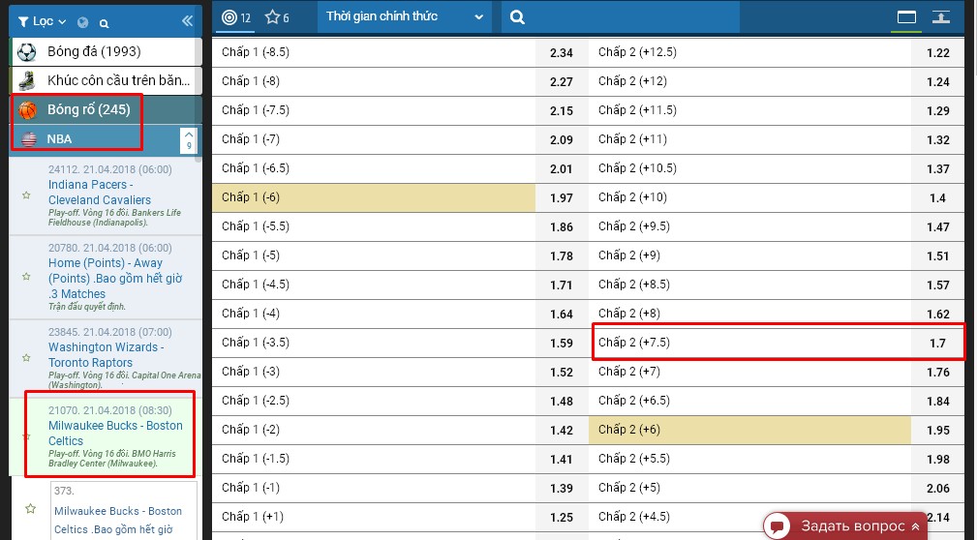The height and width of the screenshot is (540, 977).
Task: Open Home (Points) - Away (Points) event
Action: 114,278
